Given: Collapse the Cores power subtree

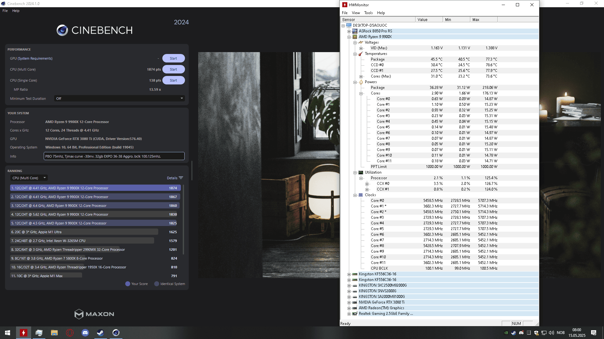Looking at the screenshot, I should click(361, 94).
